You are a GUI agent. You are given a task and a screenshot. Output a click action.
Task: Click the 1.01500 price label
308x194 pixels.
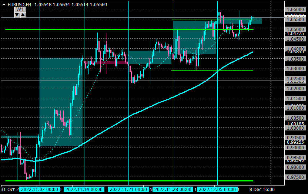[295, 98]
